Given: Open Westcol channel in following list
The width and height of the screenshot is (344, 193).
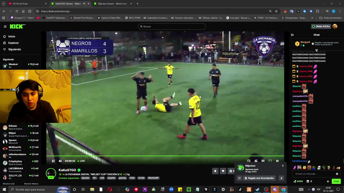Looking at the screenshot, I should point(21,66).
